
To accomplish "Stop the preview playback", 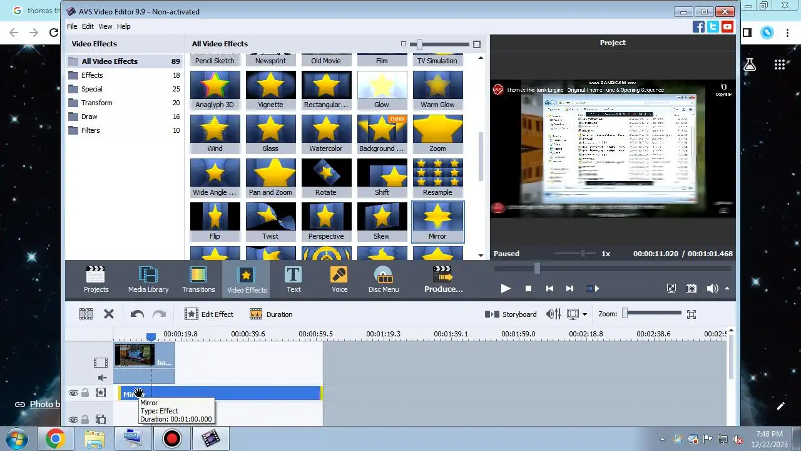I will tap(528, 288).
